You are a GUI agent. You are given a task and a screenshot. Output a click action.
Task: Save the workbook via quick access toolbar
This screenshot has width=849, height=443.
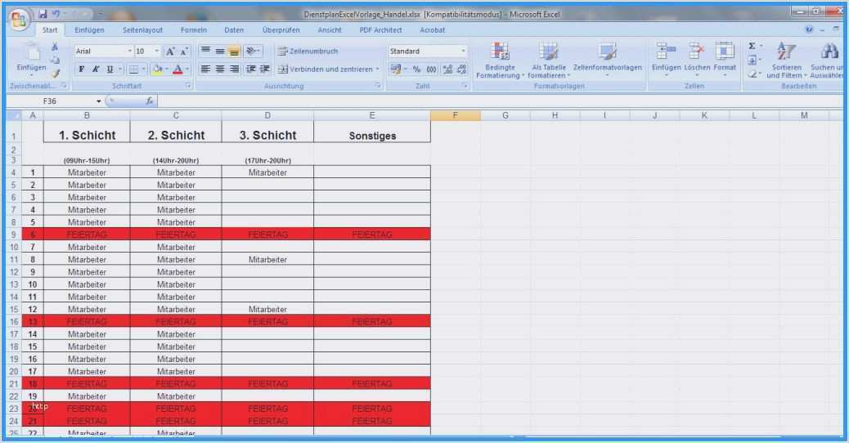(x=43, y=14)
